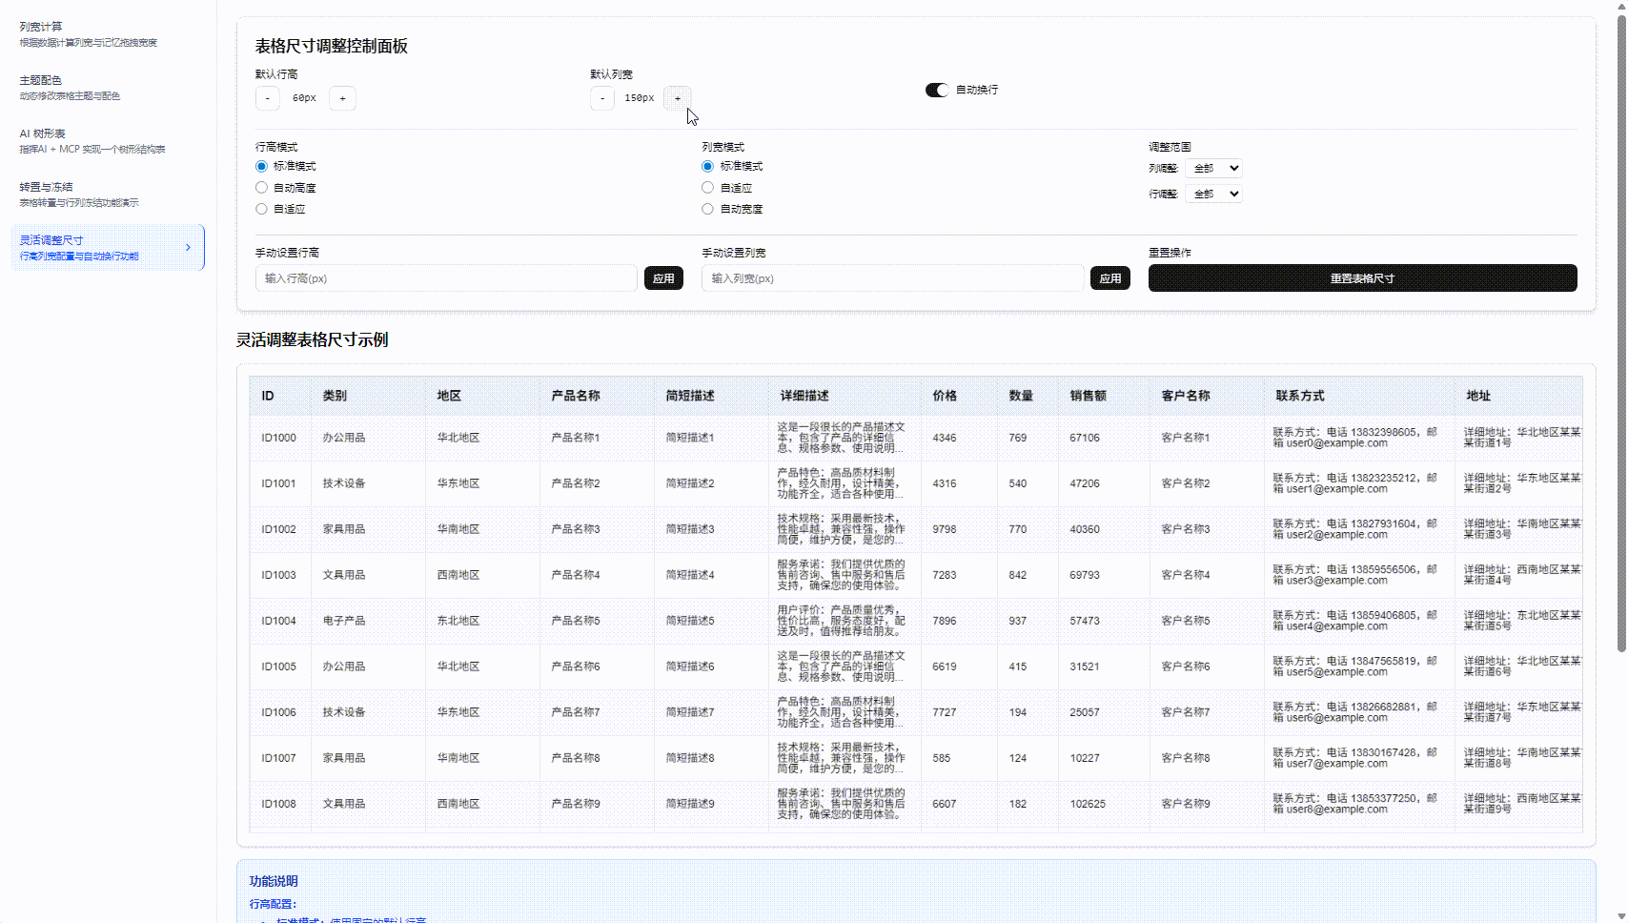Click price cell 9798
Screen dimensions: 1628x923
(x=959, y=529)
